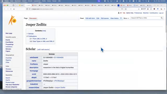167x94 pixels.
Task: Jump to From UML to OWL 2 entry
Action: click(40, 39)
